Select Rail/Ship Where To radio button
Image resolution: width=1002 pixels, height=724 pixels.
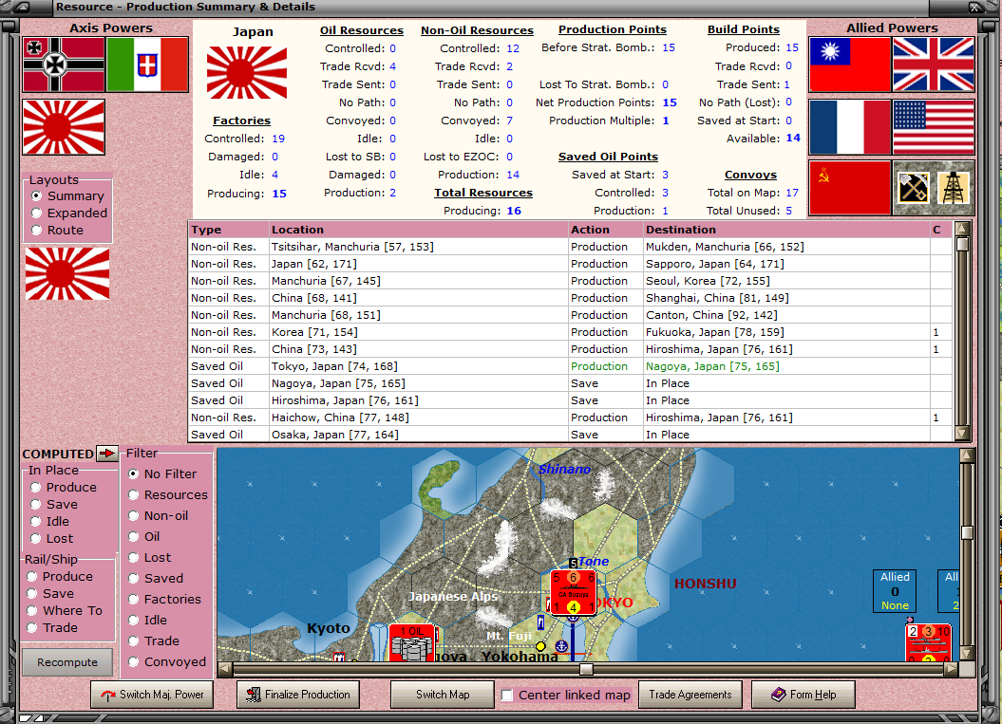coord(32,610)
